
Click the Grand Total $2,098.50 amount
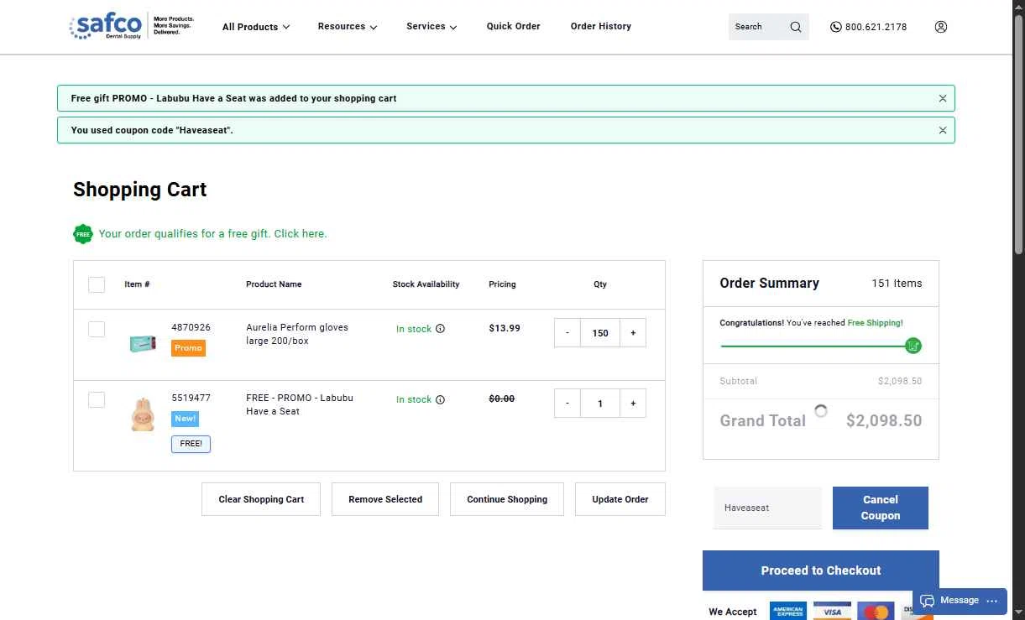click(884, 421)
